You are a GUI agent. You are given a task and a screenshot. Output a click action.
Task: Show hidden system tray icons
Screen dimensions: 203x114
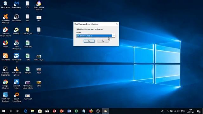168,111
